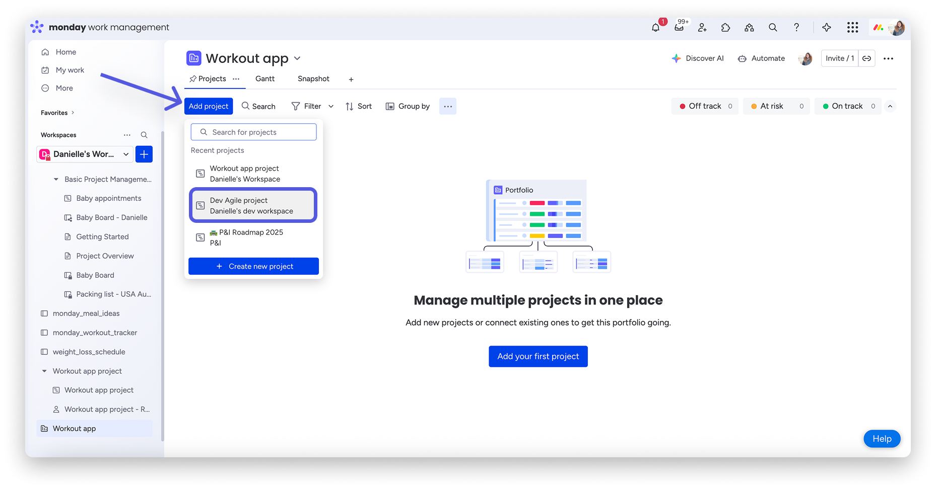Add a new view with plus icon
This screenshot has width=936, height=490.
(351, 79)
